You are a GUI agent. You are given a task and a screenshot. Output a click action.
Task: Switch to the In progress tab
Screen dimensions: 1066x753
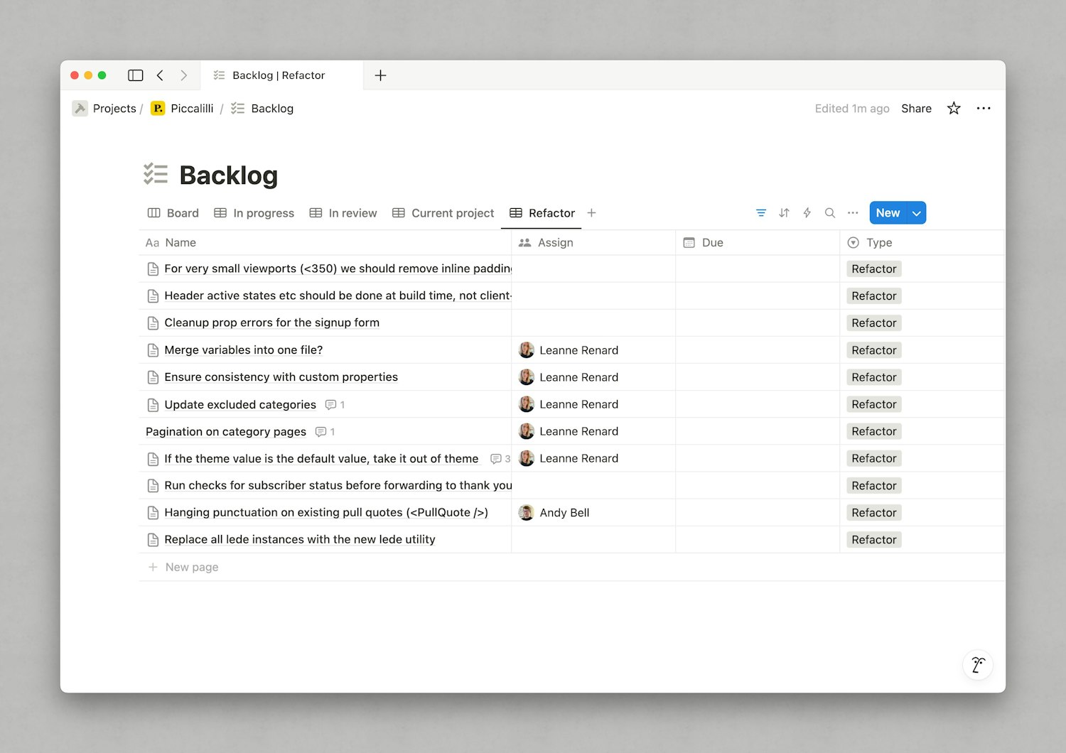pos(254,213)
